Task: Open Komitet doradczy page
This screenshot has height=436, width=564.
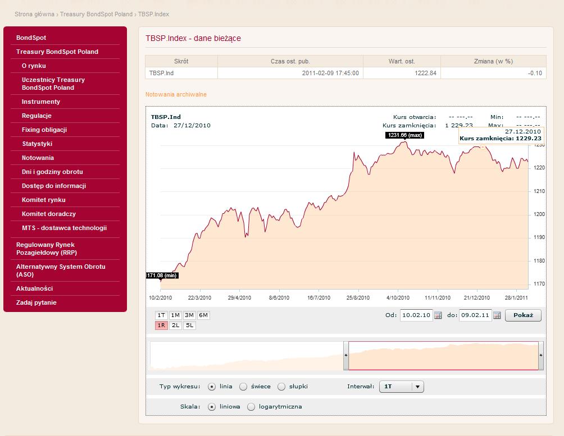Action: tap(48, 214)
